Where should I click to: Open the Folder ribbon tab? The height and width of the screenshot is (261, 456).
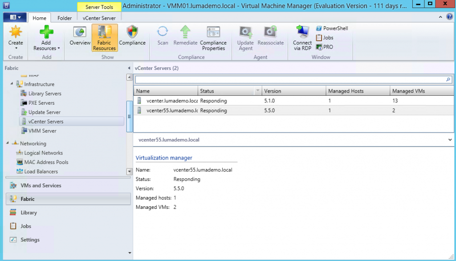pos(65,18)
